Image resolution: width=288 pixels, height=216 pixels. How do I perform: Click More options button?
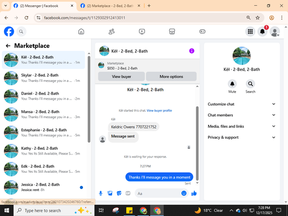coord(171,77)
